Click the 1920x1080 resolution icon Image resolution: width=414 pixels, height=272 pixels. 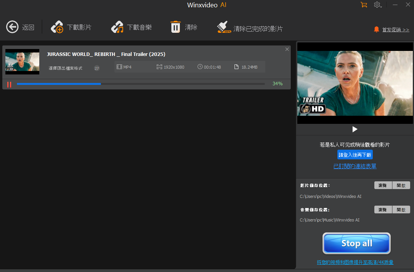pos(159,67)
